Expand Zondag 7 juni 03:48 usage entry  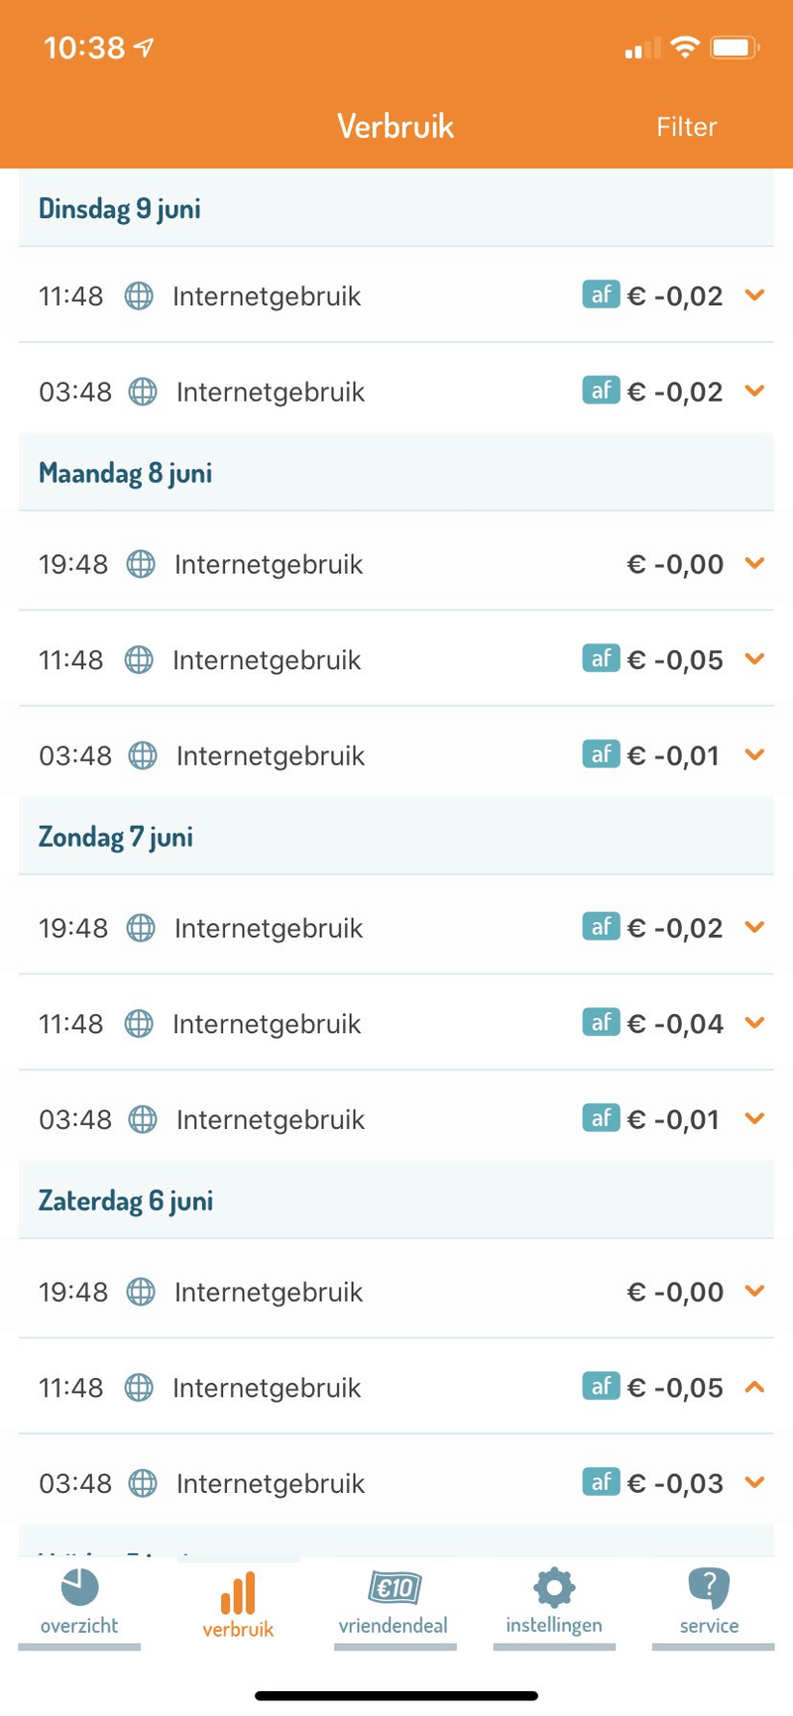tap(754, 1119)
